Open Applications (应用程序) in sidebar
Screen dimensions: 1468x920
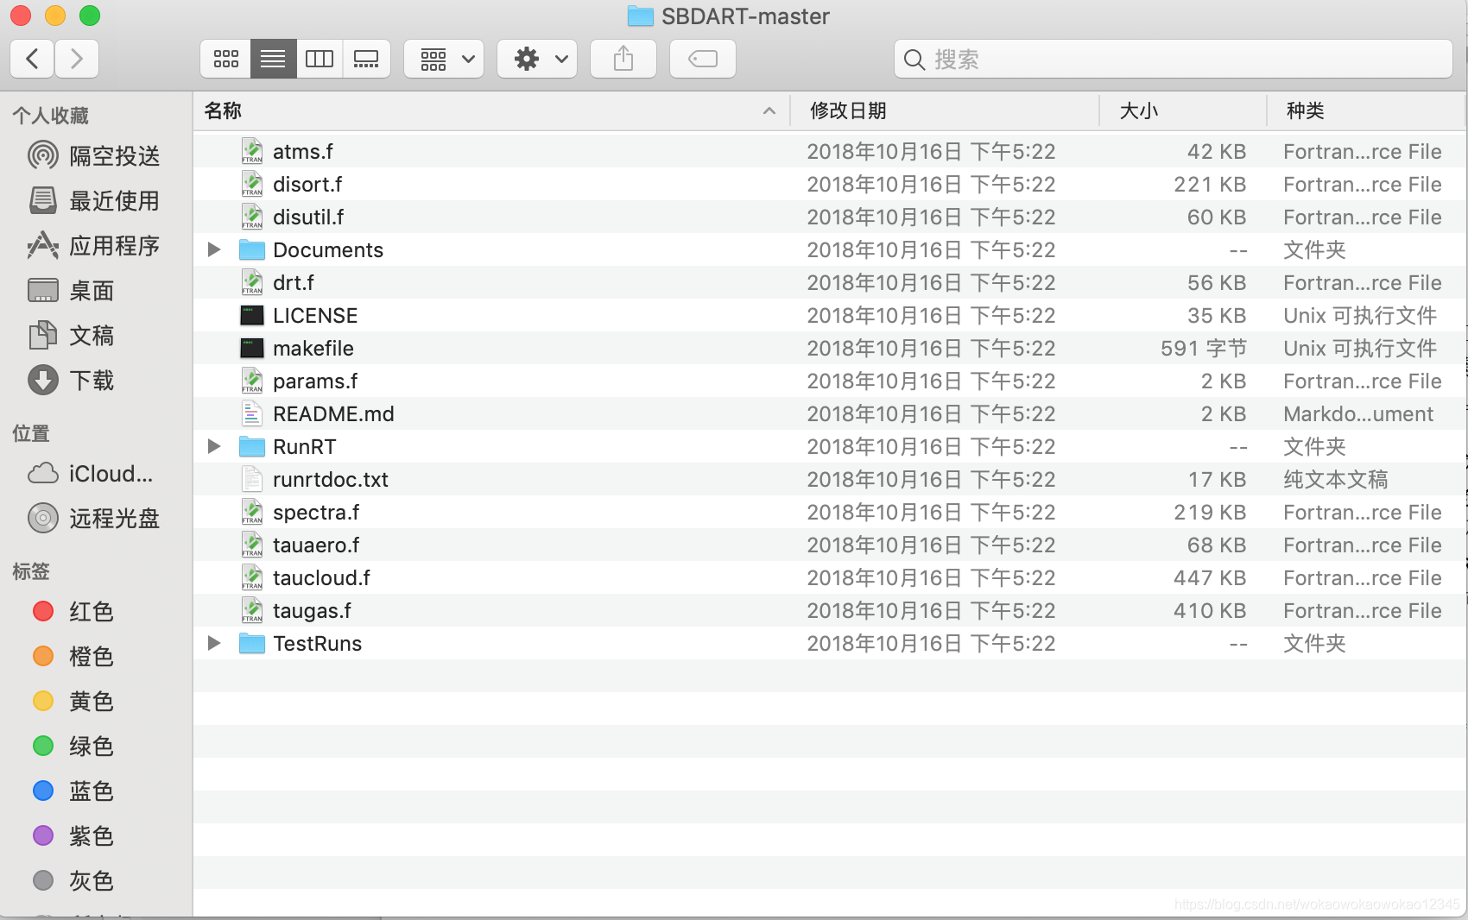tap(95, 246)
